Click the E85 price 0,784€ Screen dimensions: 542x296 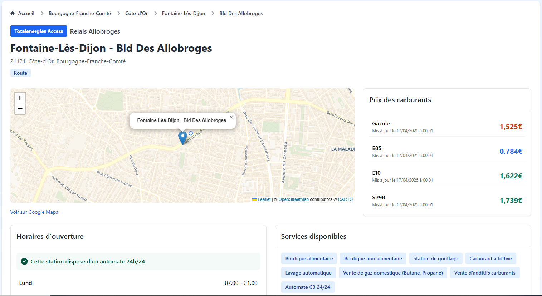[511, 151]
